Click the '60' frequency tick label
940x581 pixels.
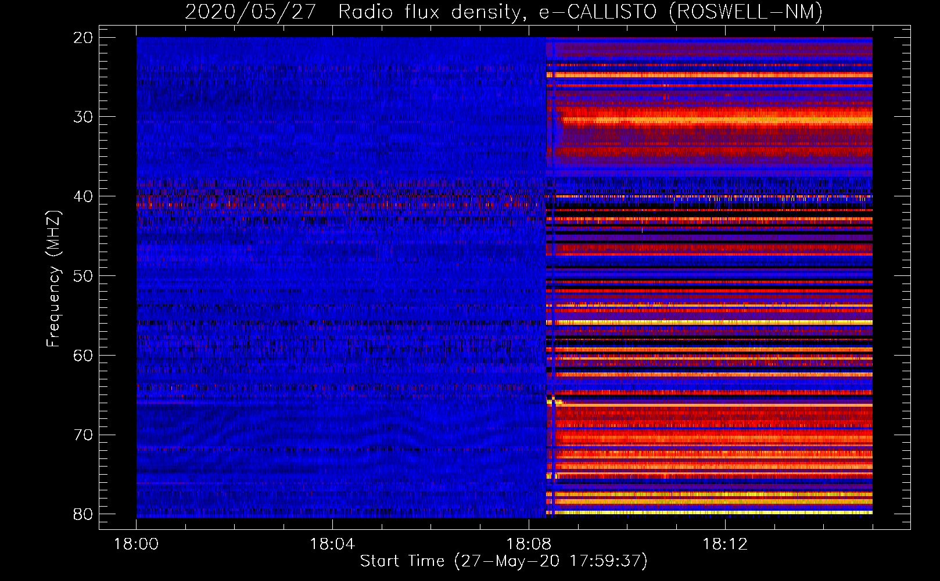coord(83,356)
